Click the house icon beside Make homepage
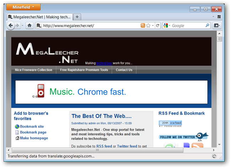 coord(17,138)
